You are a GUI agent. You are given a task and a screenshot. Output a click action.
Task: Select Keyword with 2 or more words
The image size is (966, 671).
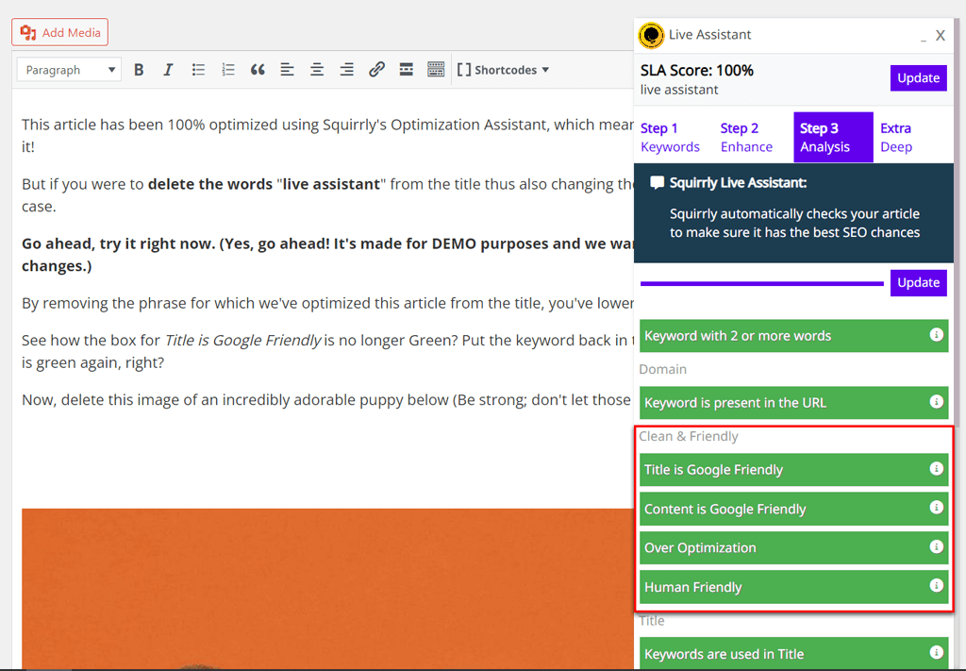click(x=793, y=336)
